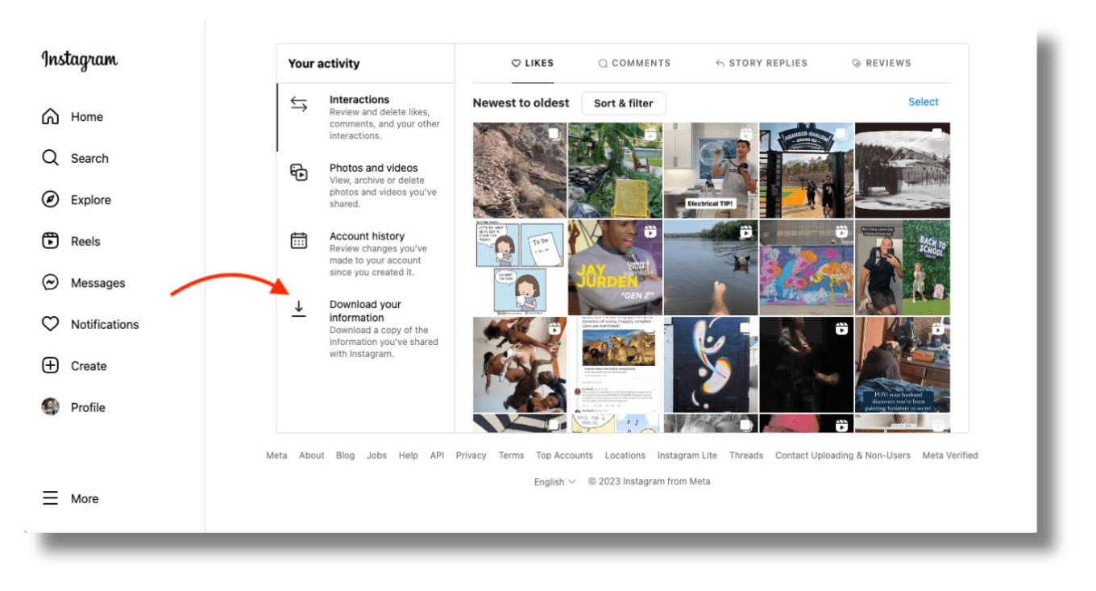Open Explore compass icon

50,200
